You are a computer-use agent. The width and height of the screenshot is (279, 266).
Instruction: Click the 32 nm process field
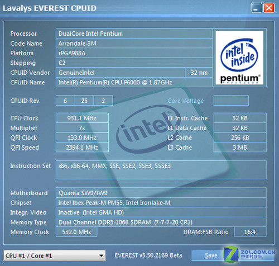tap(199, 73)
